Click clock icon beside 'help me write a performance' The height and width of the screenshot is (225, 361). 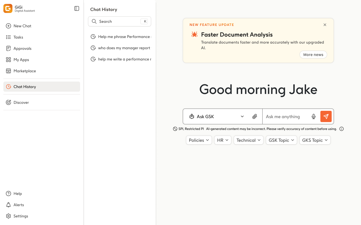click(x=93, y=59)
